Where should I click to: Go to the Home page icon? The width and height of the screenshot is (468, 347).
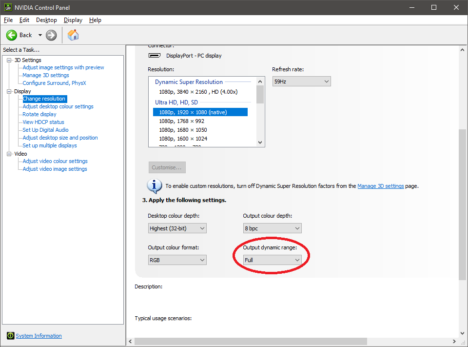[73, 35]
